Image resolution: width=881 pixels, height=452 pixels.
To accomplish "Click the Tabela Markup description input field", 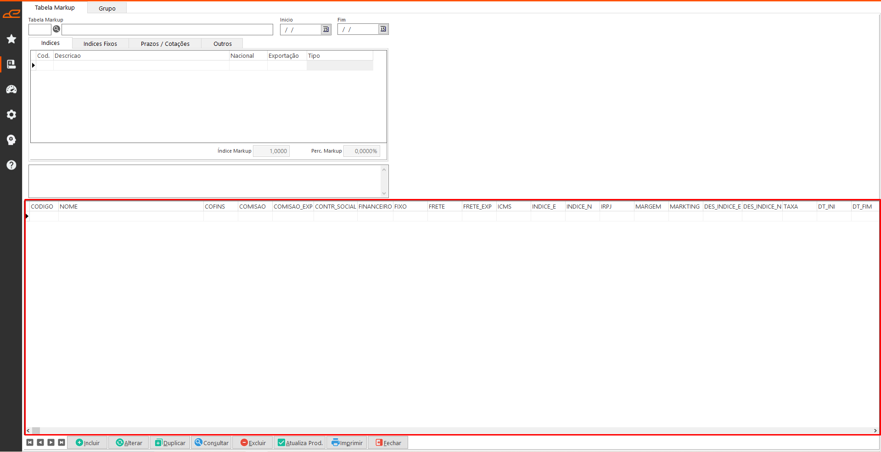I will click(167, 29).
